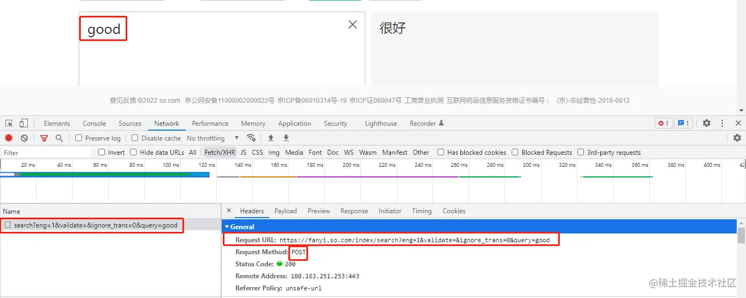Enable the Preserve log checkbox

point(79,138)
